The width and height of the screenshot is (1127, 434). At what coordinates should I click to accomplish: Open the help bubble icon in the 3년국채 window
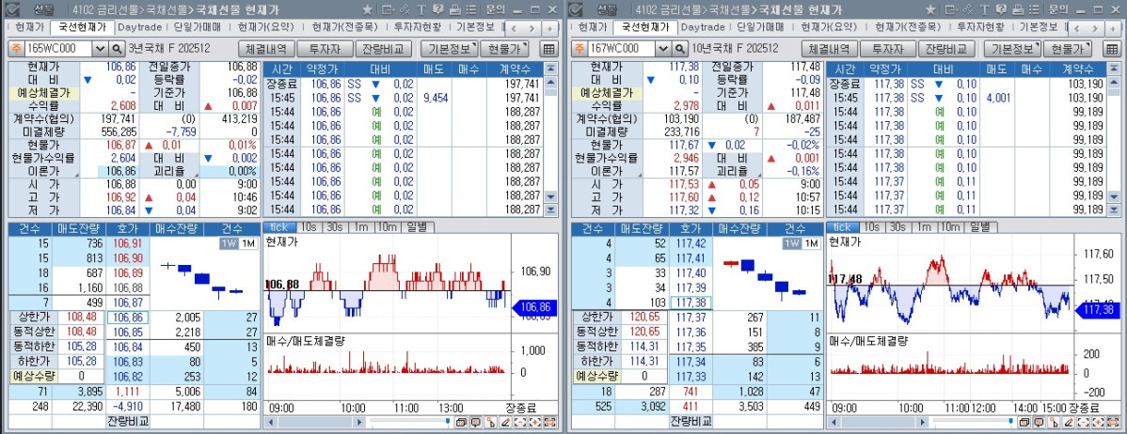437,10
